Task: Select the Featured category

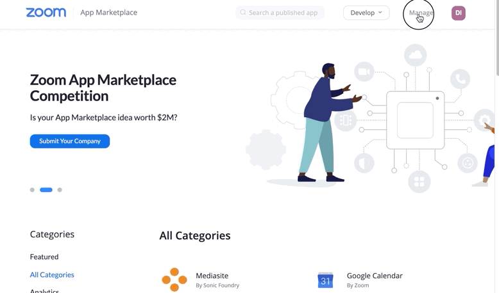Action: pos(44,257)
